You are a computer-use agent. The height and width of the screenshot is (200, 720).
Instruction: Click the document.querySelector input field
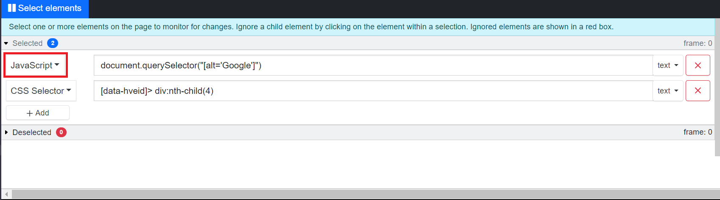point(373,65)
